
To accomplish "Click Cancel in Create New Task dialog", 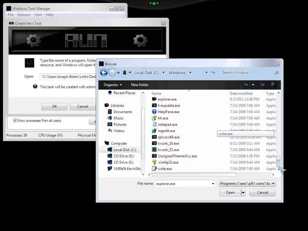I will 83,106.
